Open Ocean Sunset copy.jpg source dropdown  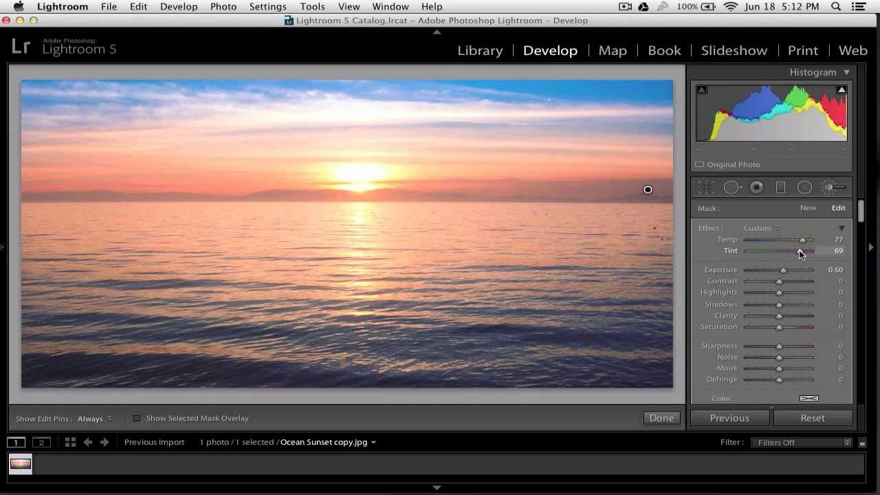click(x=328, y=442)
